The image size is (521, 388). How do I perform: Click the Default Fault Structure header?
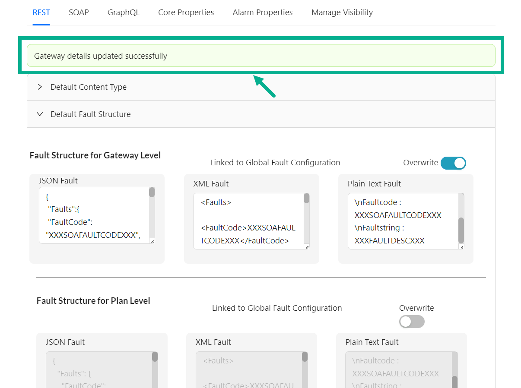(91, 114)
